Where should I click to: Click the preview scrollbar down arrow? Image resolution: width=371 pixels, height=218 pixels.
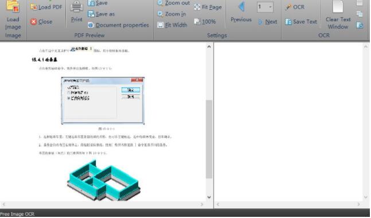209,197
